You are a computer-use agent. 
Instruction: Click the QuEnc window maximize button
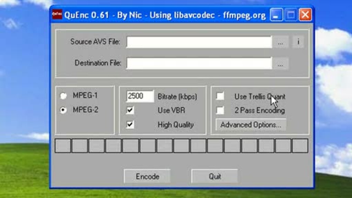point(291,15)
